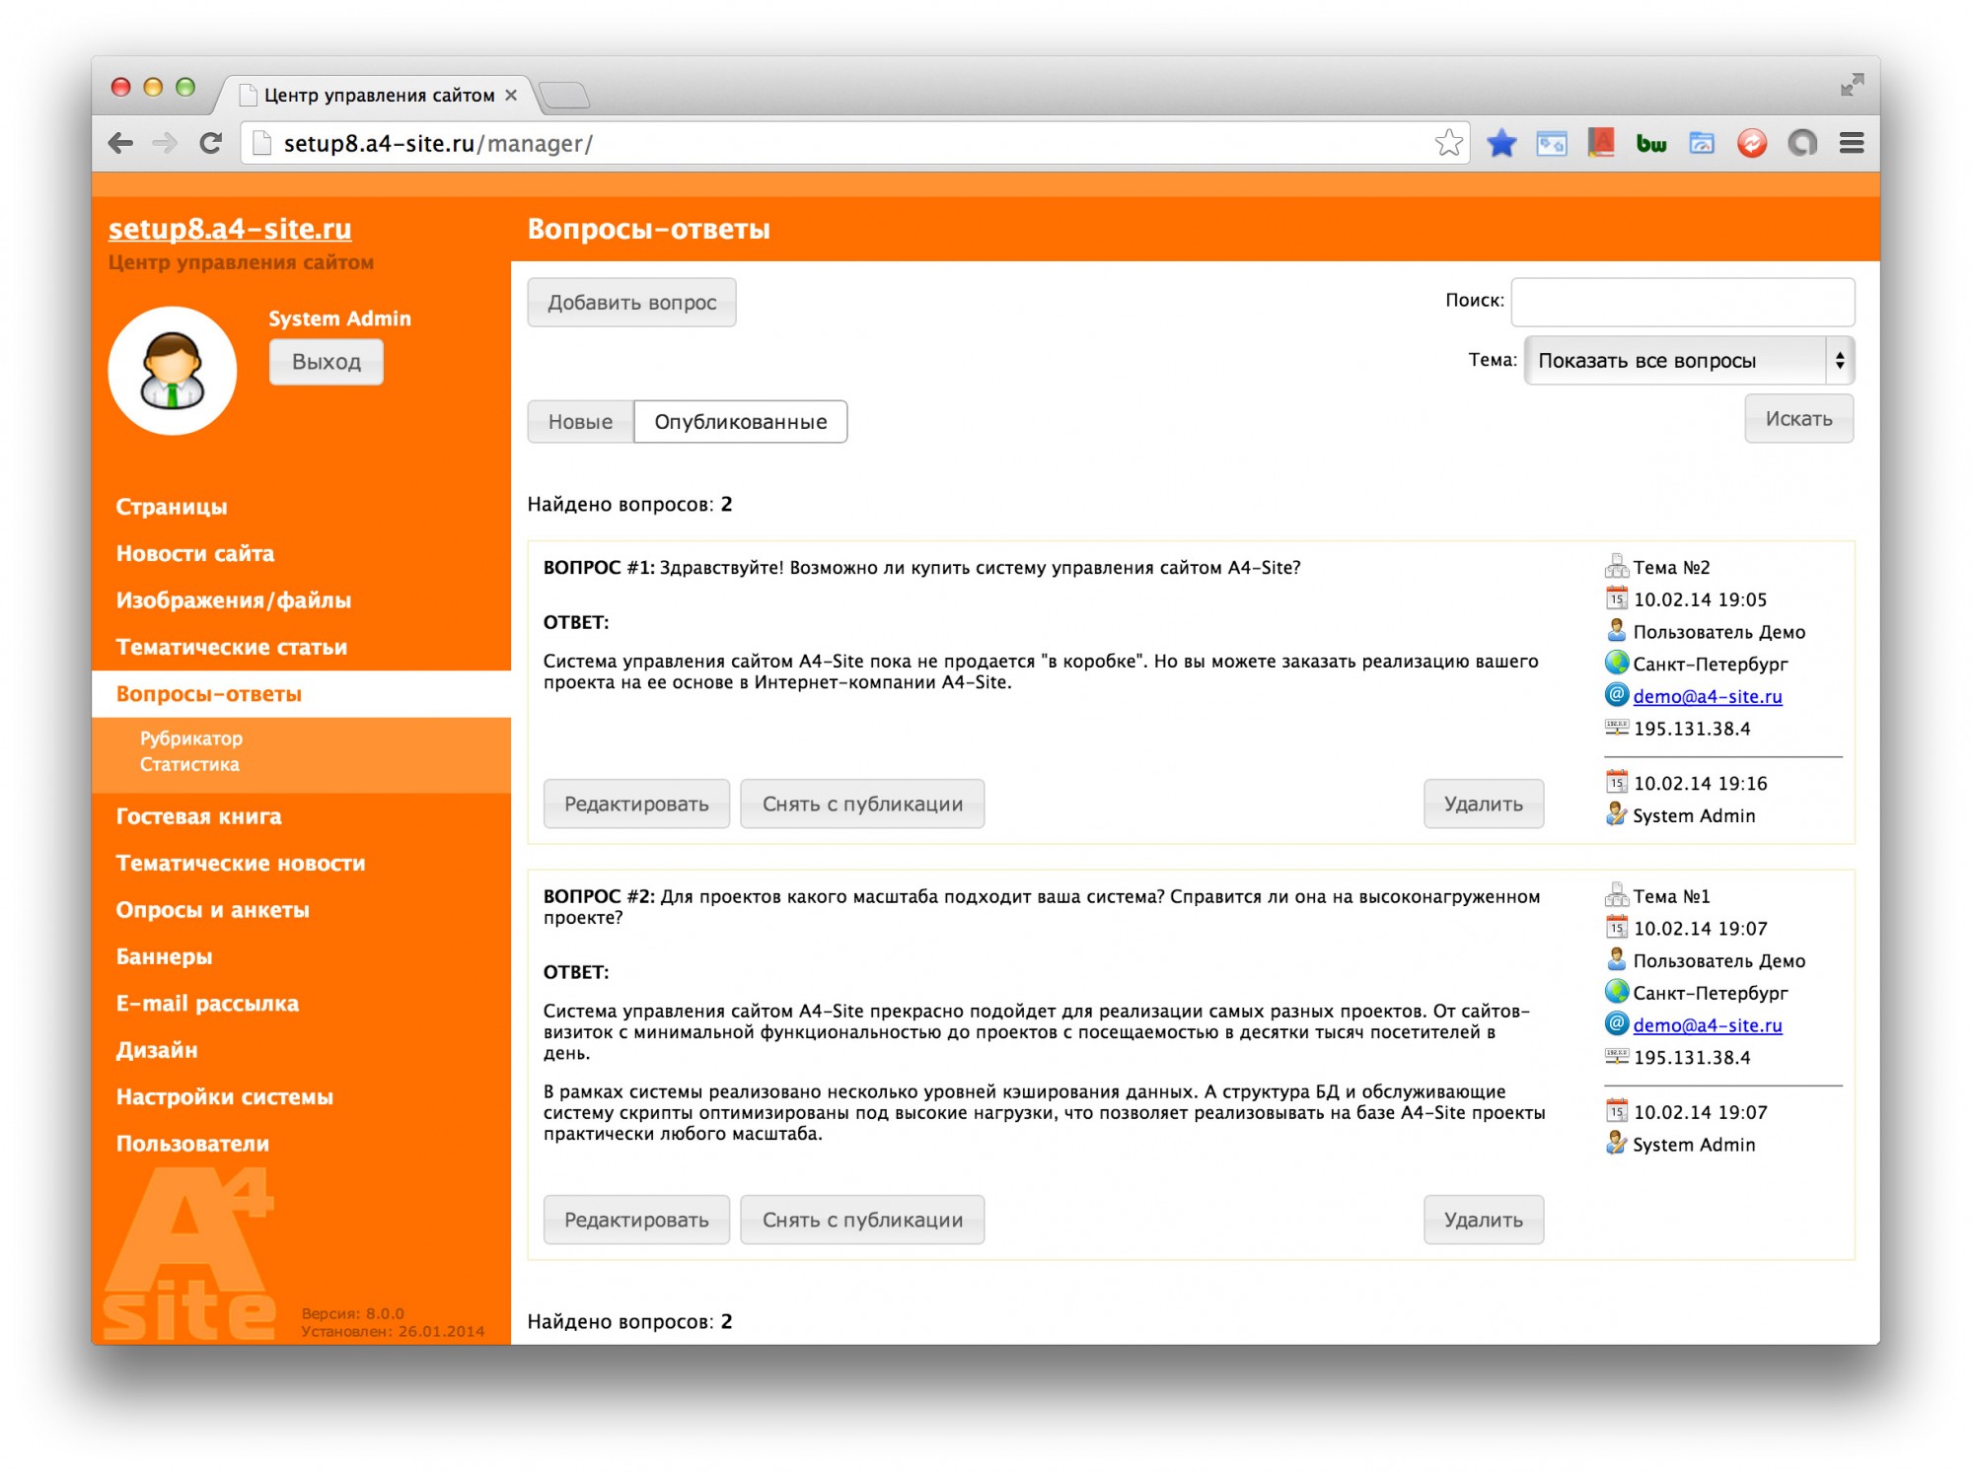Open Гостевая книга in the sidebar menu

pos(198,815)
